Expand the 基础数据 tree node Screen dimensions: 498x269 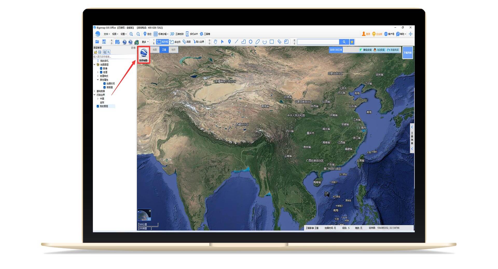coord(94,91)
